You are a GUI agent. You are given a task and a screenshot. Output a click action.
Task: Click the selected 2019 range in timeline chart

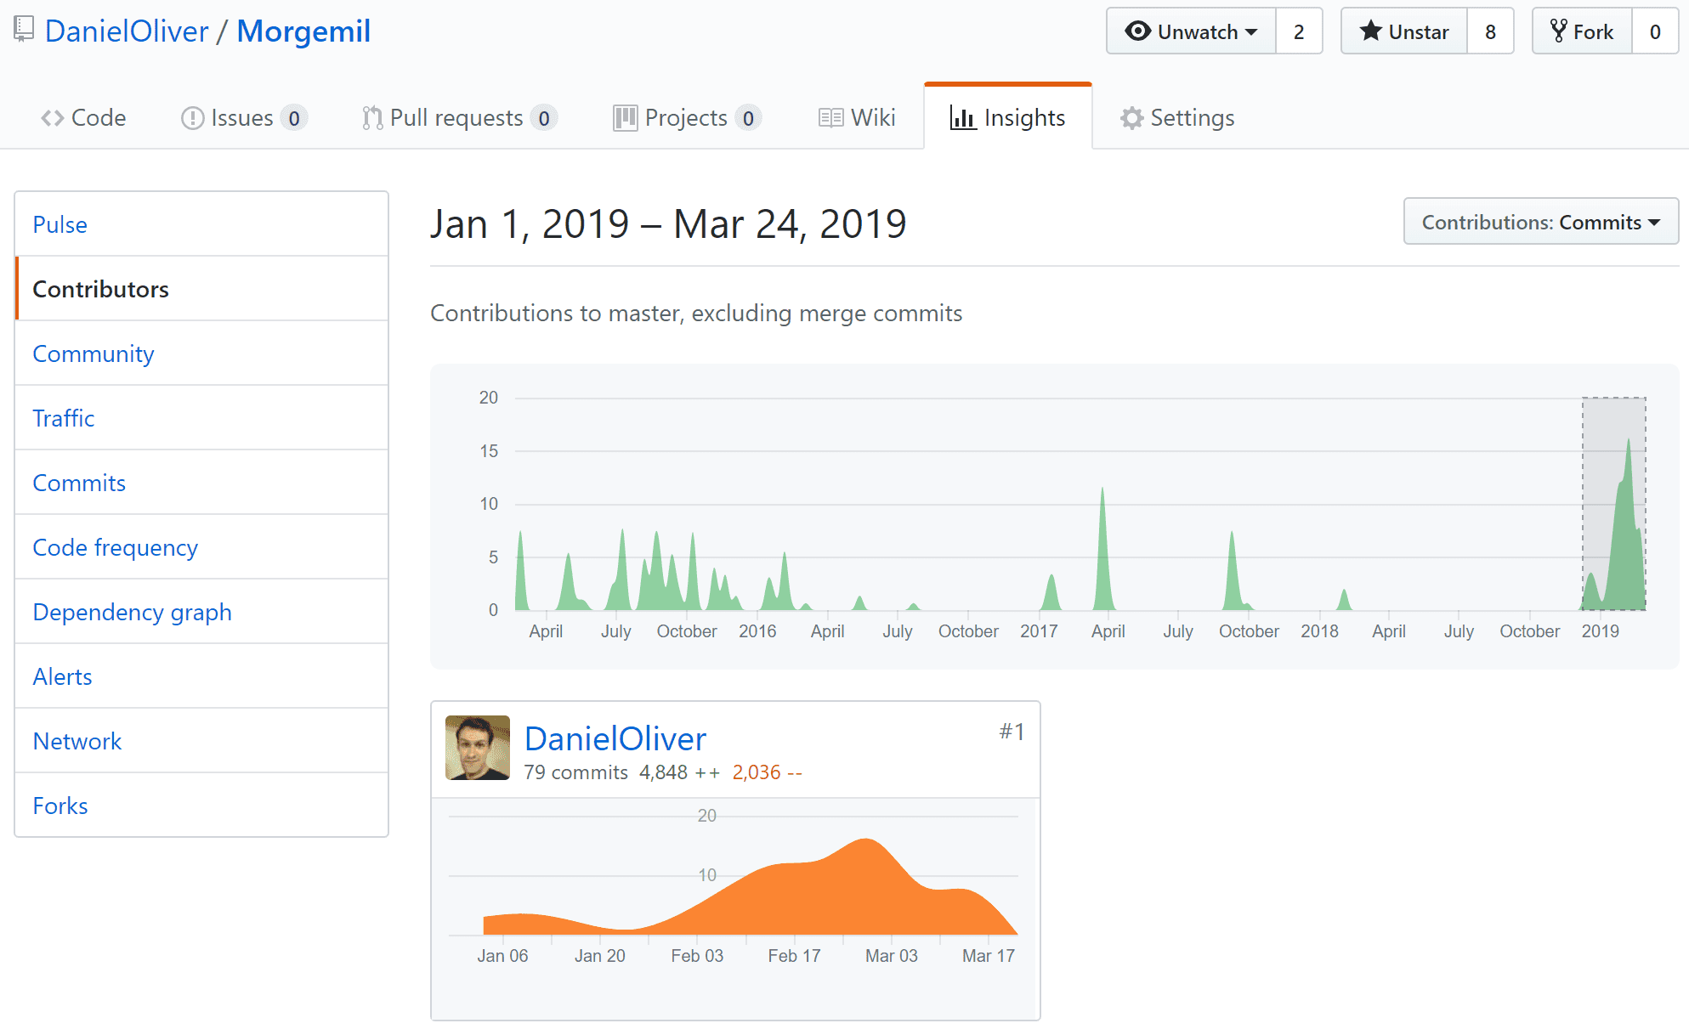tap(1613, 503)
